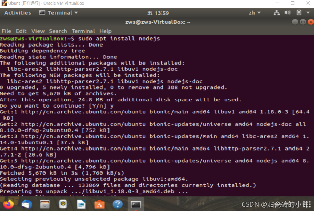Open the system menu arrow in top bar
This screenshot has width=314, height=211.
point(308,13)
